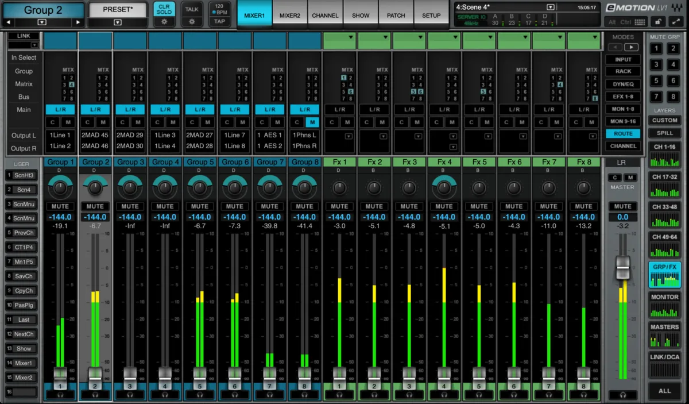Click the LR master fader handle
Viewport: 689px width, 404px height.
(x=622, y=268)
